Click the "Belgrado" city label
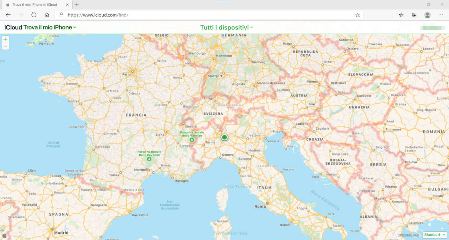This screenshot has width=449, height=240. [382, 147]
